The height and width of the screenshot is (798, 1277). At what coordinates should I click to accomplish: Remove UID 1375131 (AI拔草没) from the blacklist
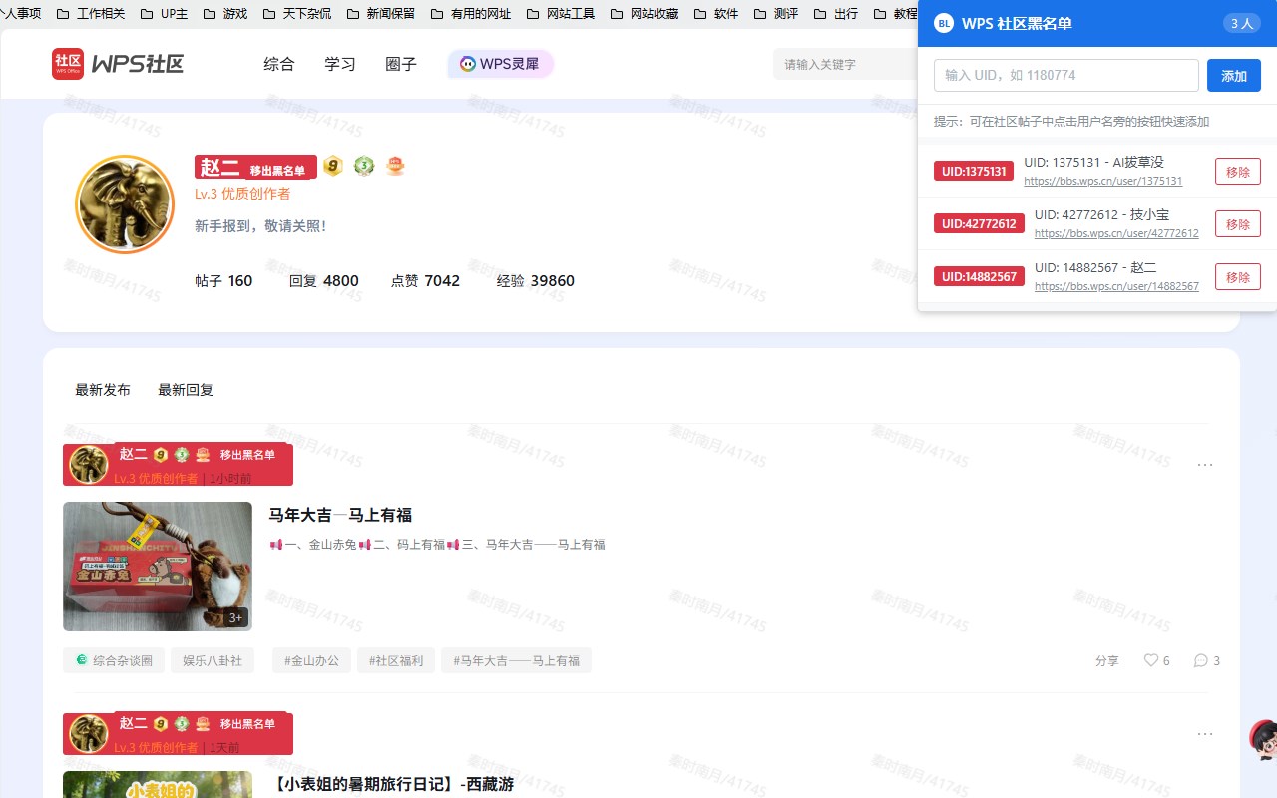point(1238,172)
